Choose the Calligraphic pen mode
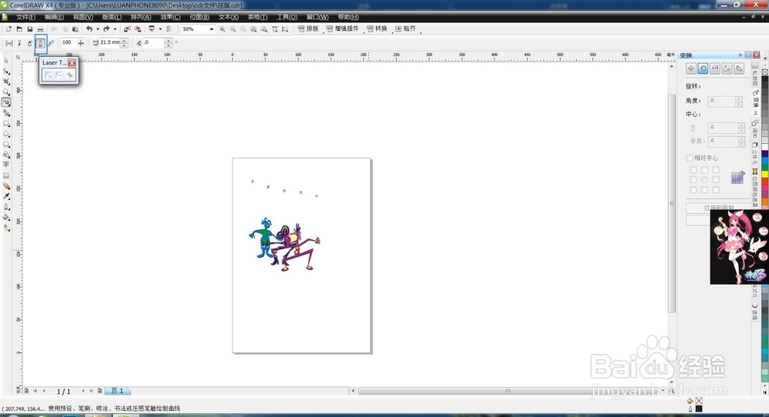The height and width of the screenshot is (417, 769). point(41,43)
